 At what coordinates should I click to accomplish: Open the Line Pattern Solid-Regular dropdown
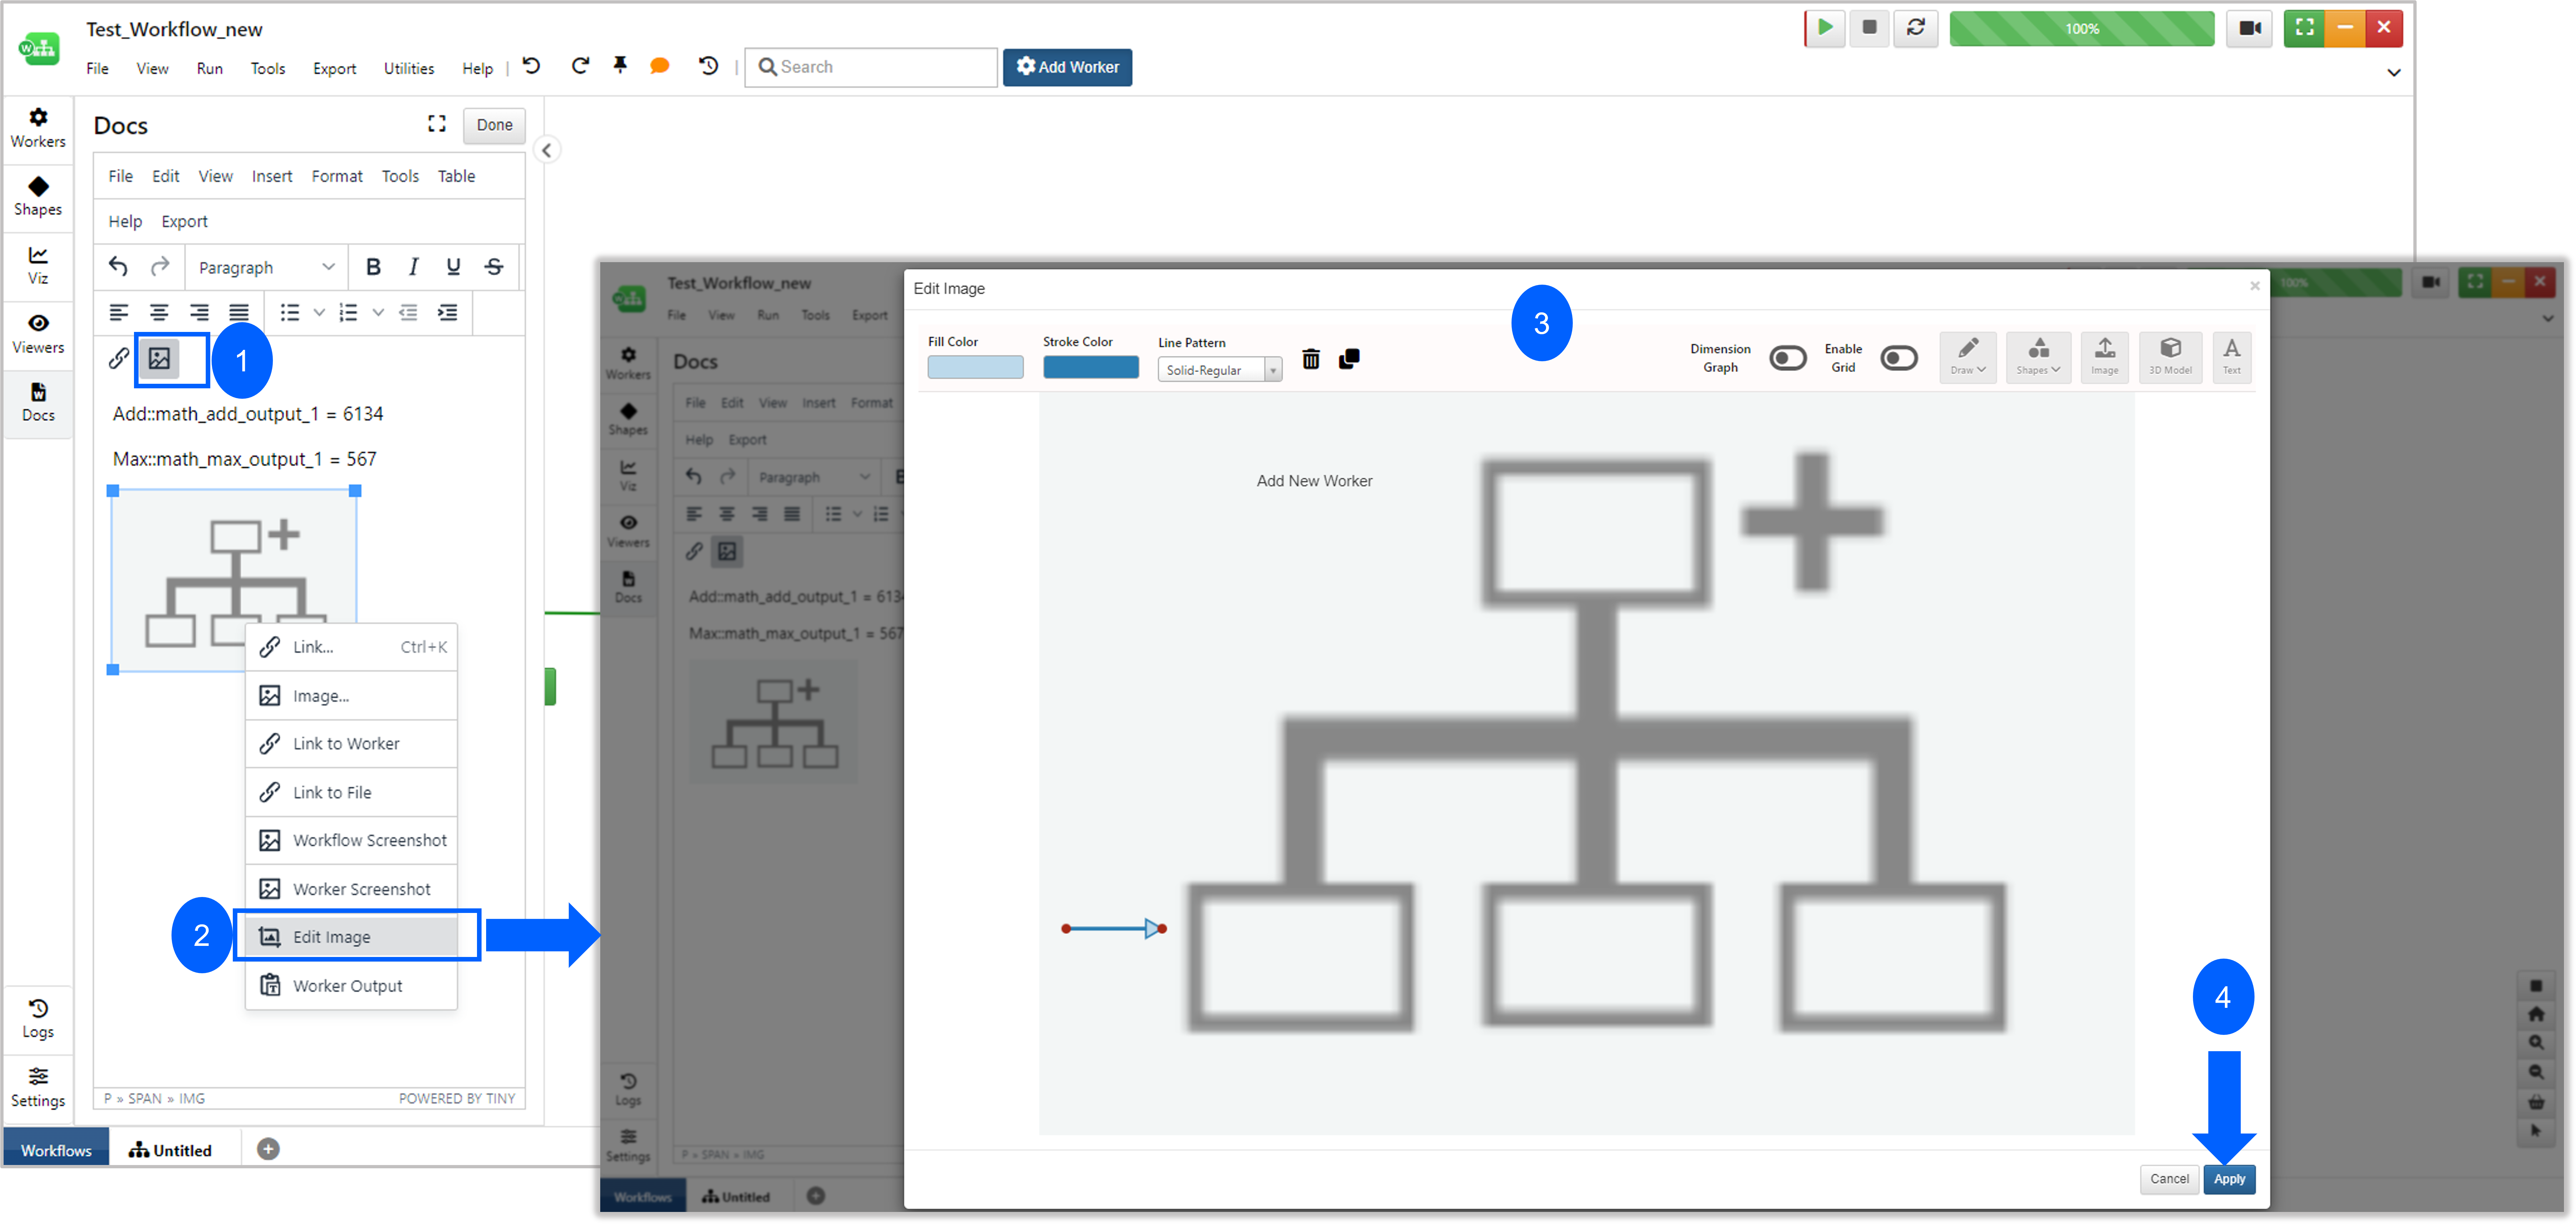pos(1219,370)
